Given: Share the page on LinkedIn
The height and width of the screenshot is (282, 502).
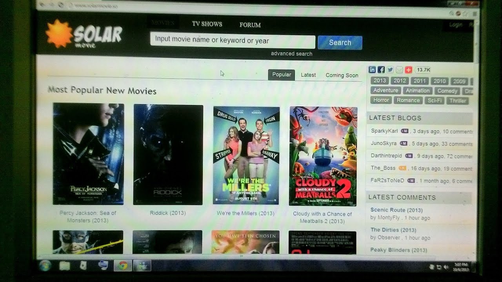Looking at the screenshot, I should click(372, 70).
